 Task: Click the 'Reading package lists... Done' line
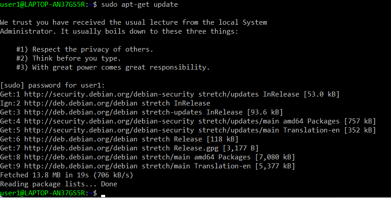pos(58,184)
